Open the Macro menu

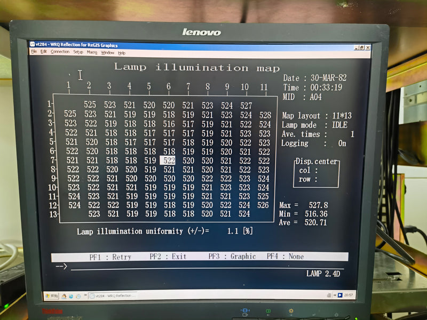[x=92, y=52]
